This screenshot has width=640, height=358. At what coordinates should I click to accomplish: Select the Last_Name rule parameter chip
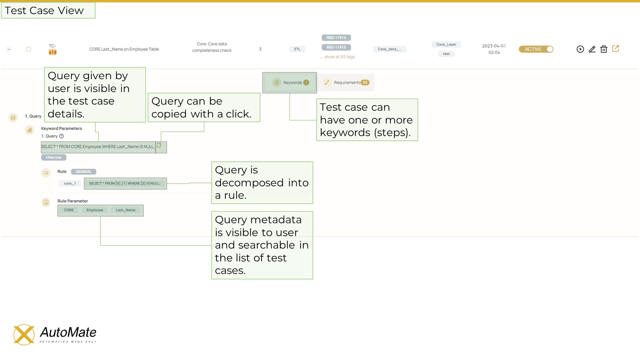[126, 210]
